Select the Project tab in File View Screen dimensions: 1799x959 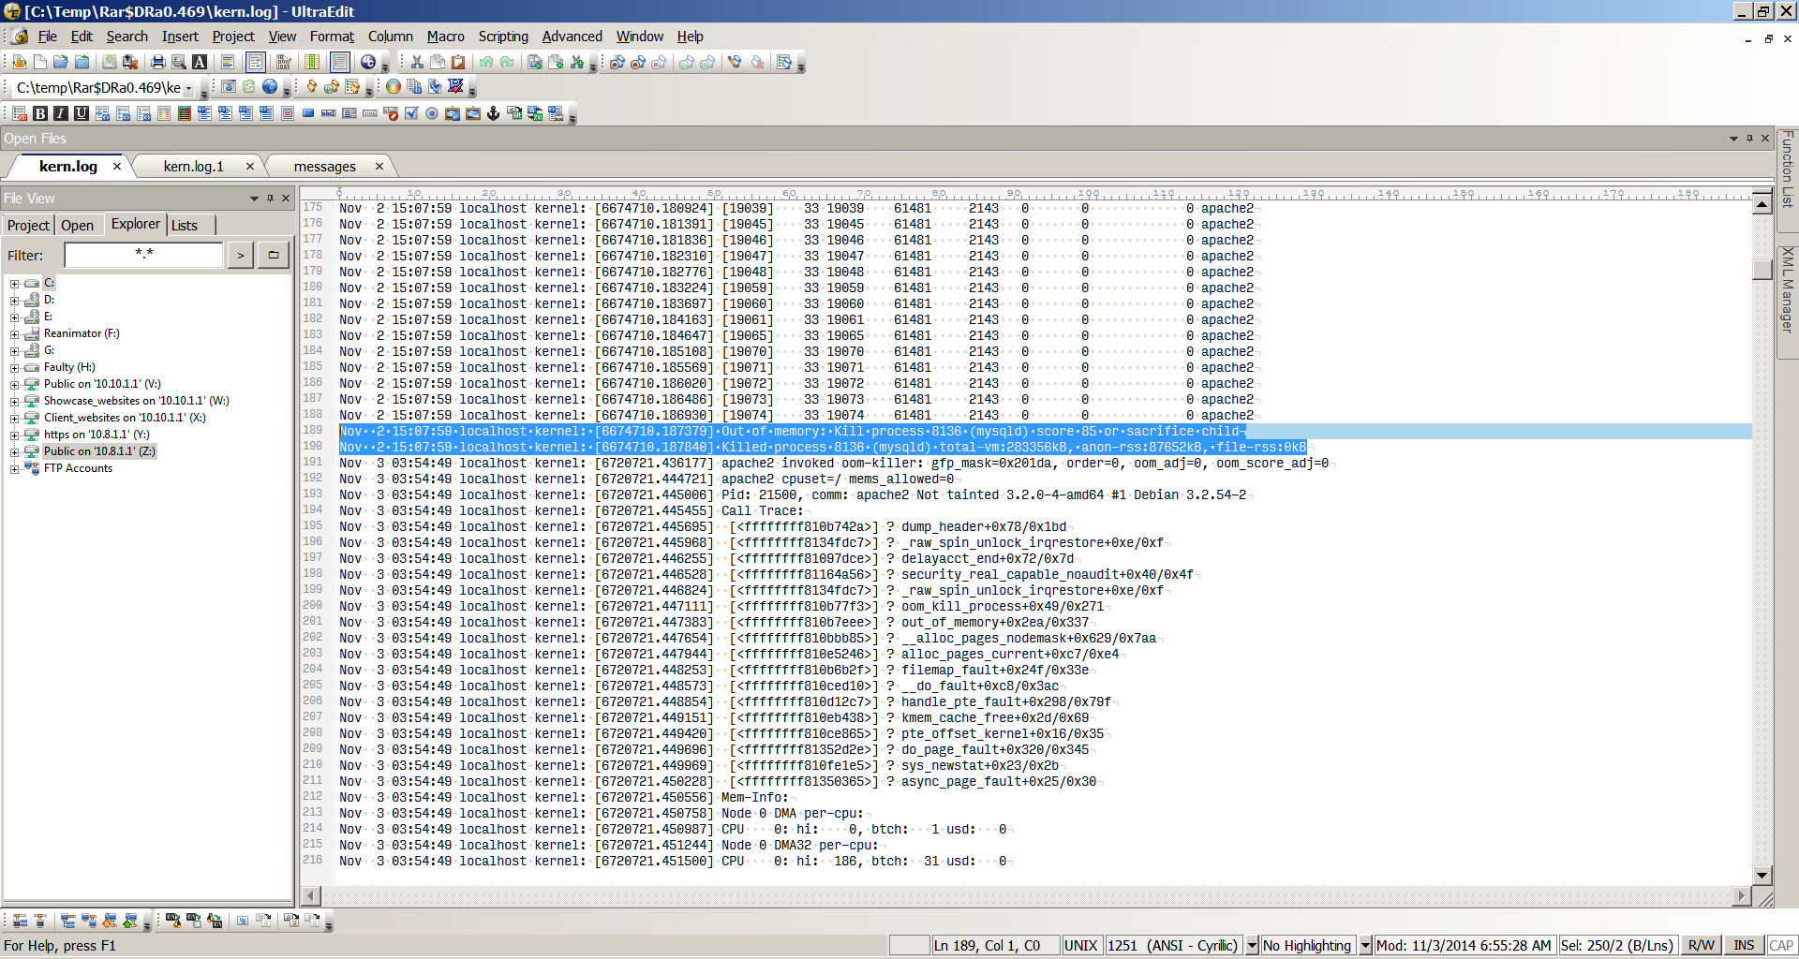(28, 225)
